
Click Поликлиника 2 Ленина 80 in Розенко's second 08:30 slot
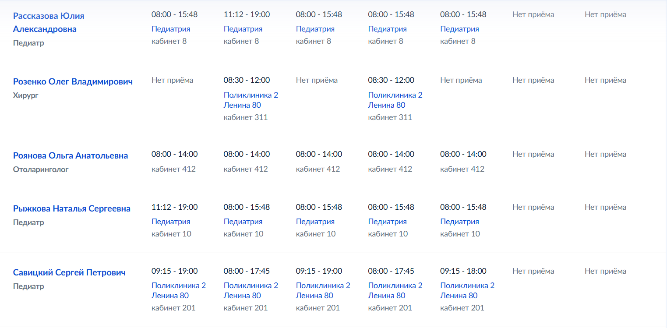pyautogui.click(x=395, y=100)
